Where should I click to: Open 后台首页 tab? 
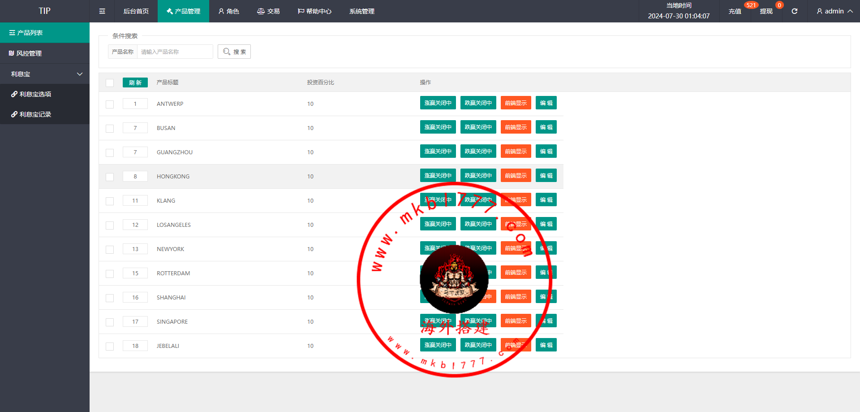click(x=136, y=11)
